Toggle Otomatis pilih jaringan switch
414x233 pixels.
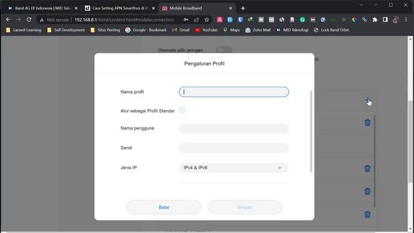click(224, 50)
